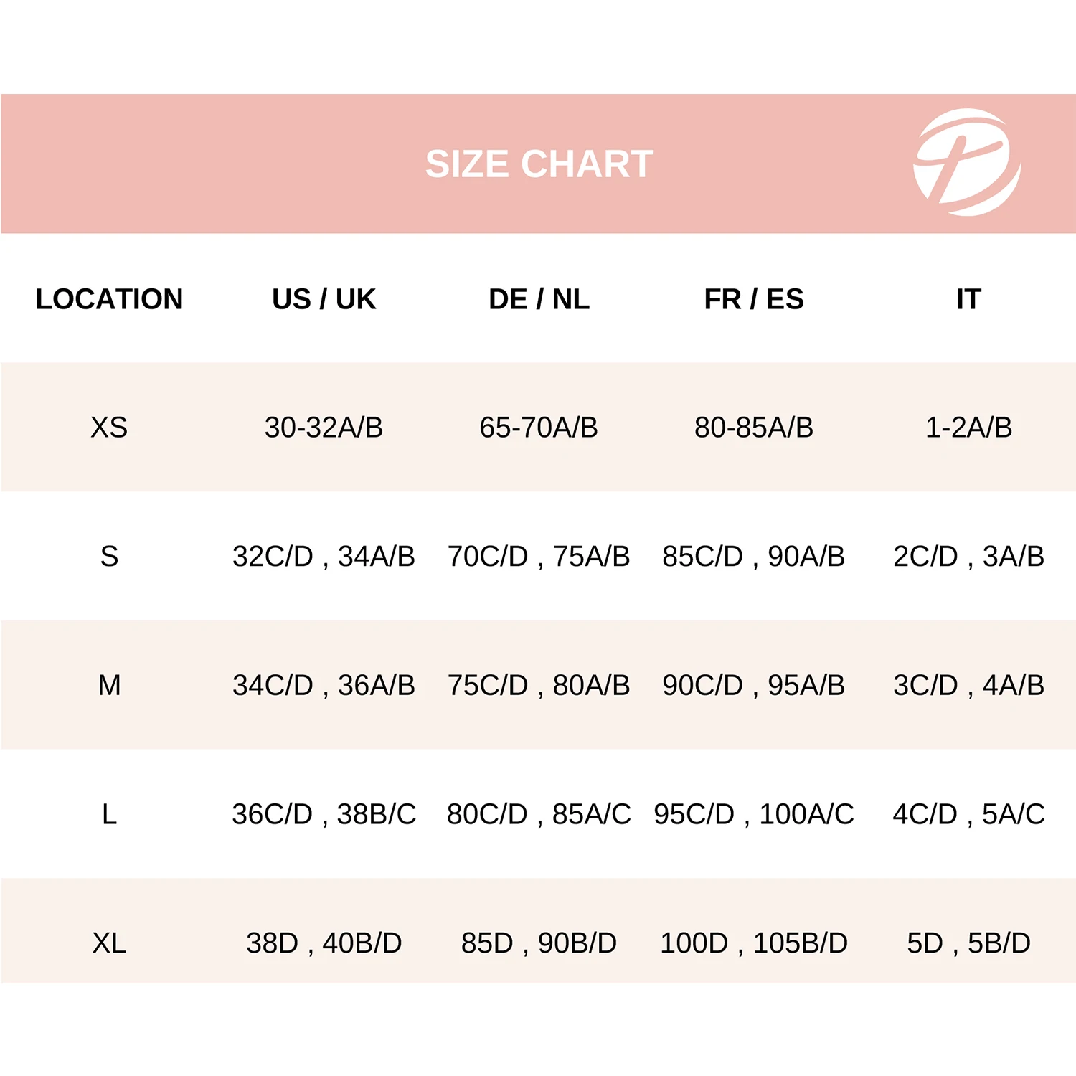Image resolution: width=1076 pixels, height=1076 pixels.
Task: Click the 30-32A/B US size cell
Action: tap(324, 428)
